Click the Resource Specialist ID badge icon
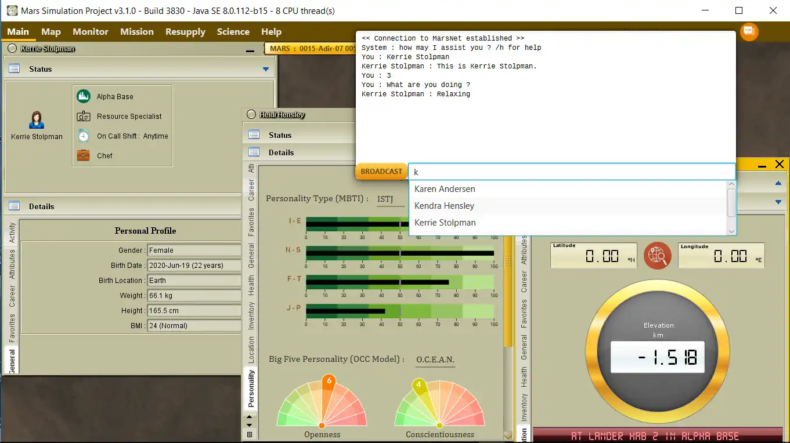Screen dimensions: 790x443 (x=84, y=116)
